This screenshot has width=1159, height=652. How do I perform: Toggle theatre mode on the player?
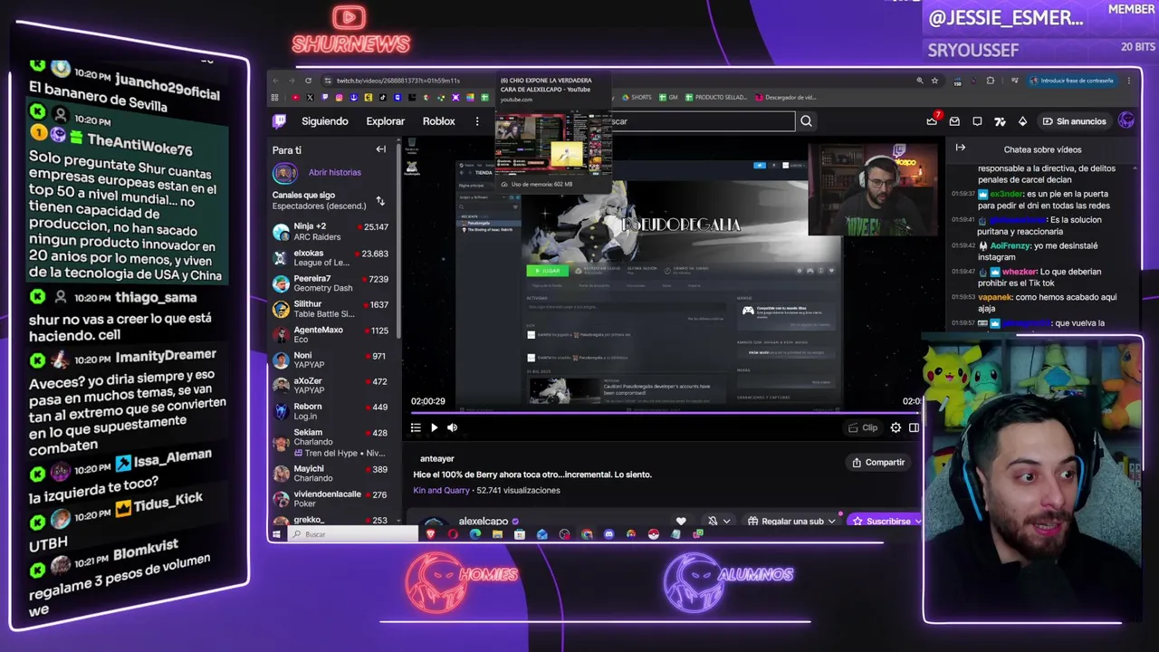point(914,427)
